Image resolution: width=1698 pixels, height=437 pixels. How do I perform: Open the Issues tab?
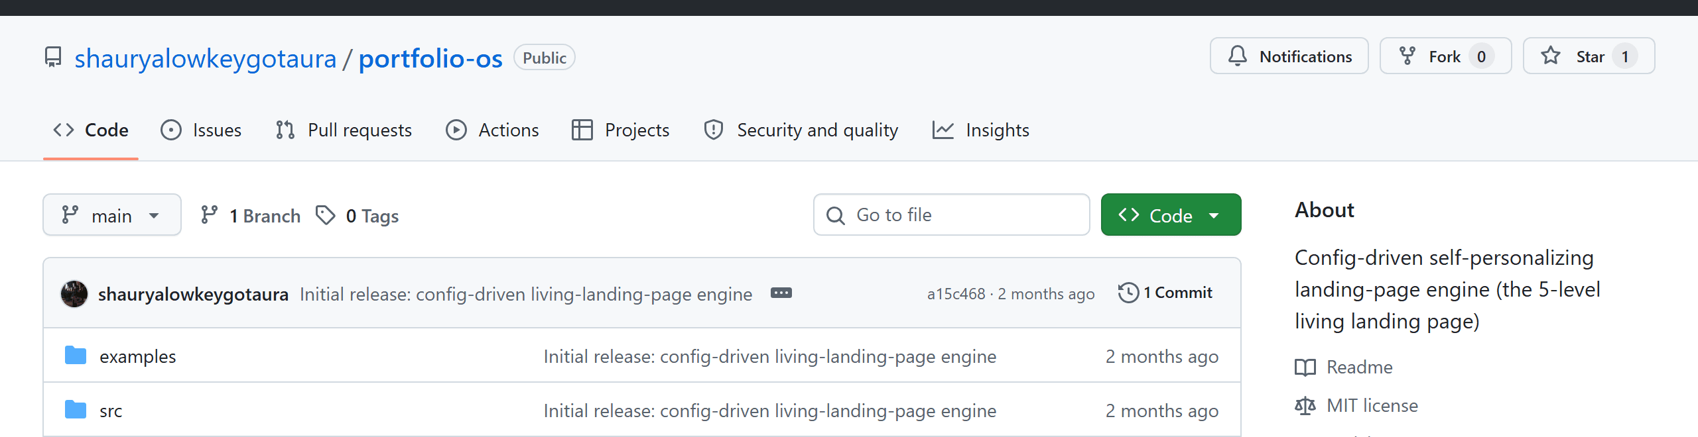201,130
